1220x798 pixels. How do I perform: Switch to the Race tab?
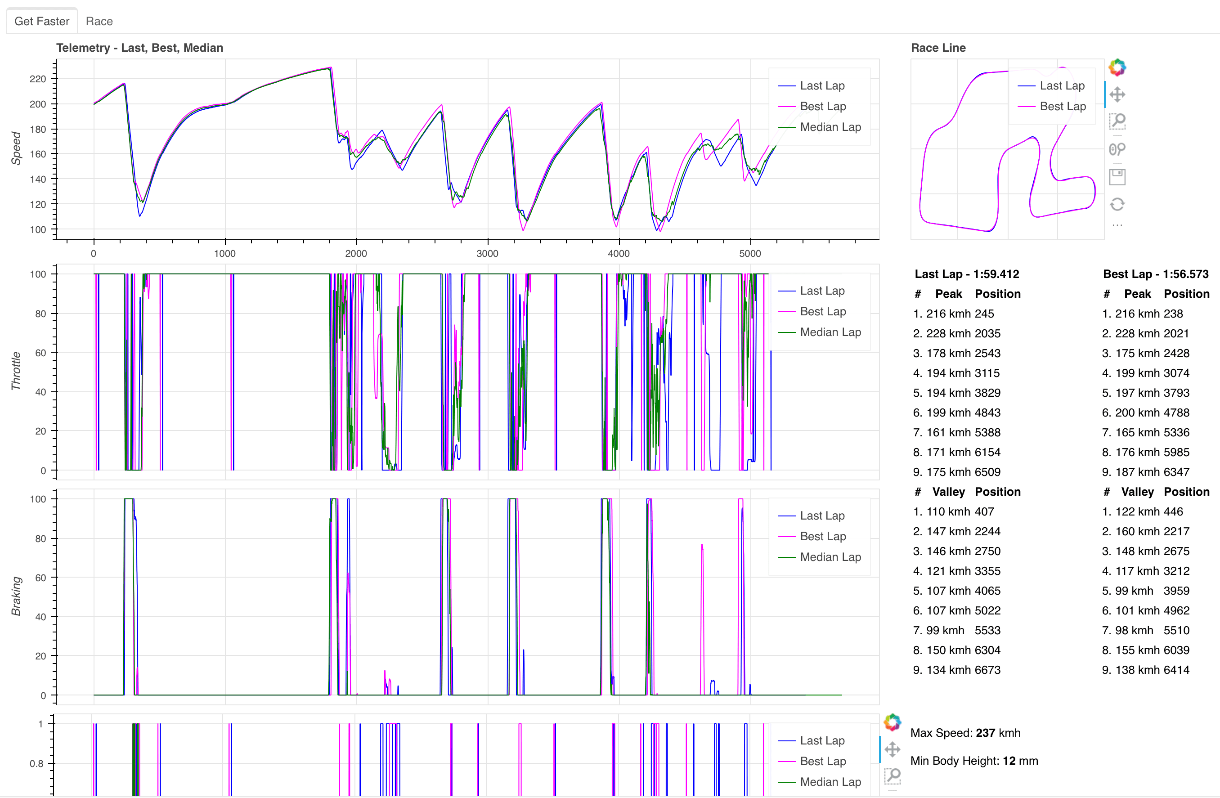(x=99, y=21)
